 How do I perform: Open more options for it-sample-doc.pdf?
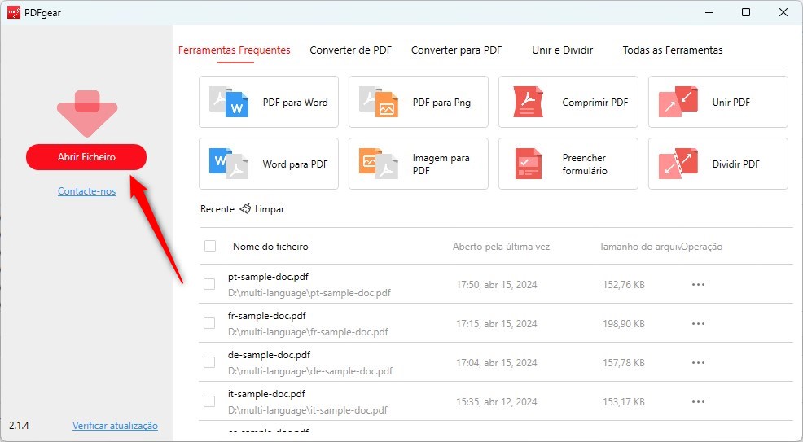698,401
